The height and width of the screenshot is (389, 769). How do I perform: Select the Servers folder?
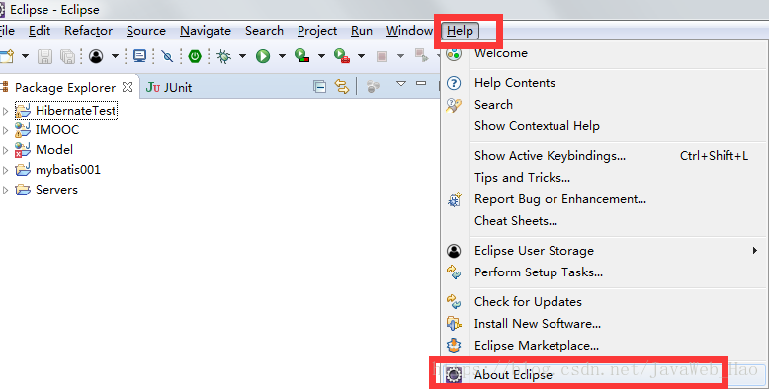56,190
